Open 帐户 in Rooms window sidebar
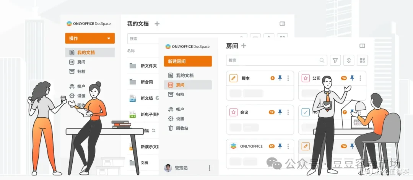Screen dimensions: 413x180 click(x=180, y=109)
